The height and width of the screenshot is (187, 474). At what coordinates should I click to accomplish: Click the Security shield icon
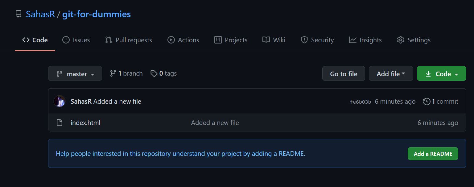click(304, 40)
